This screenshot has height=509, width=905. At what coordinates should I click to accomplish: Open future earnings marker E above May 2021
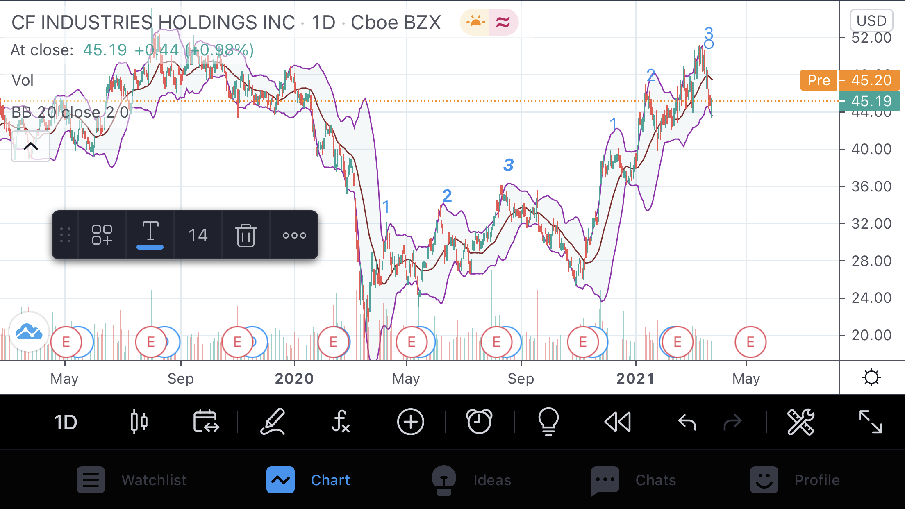click(x=750, y=342)
